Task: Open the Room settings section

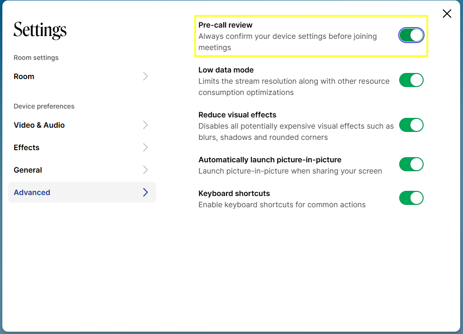Action: (x=82, y=76)
